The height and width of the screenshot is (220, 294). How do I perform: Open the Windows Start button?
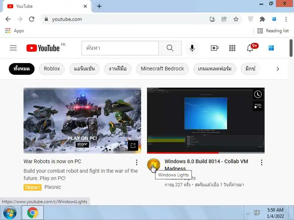pos(10,213)
